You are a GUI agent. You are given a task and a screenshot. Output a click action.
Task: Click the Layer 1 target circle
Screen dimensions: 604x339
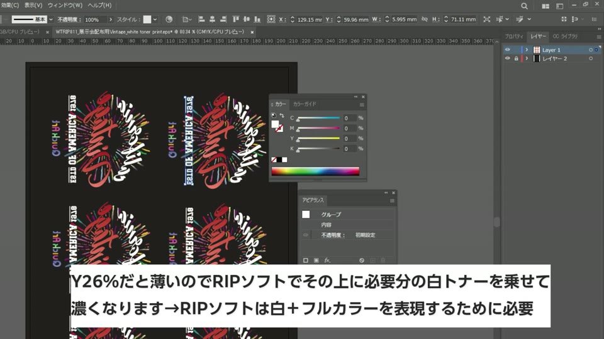pos(591,50)
